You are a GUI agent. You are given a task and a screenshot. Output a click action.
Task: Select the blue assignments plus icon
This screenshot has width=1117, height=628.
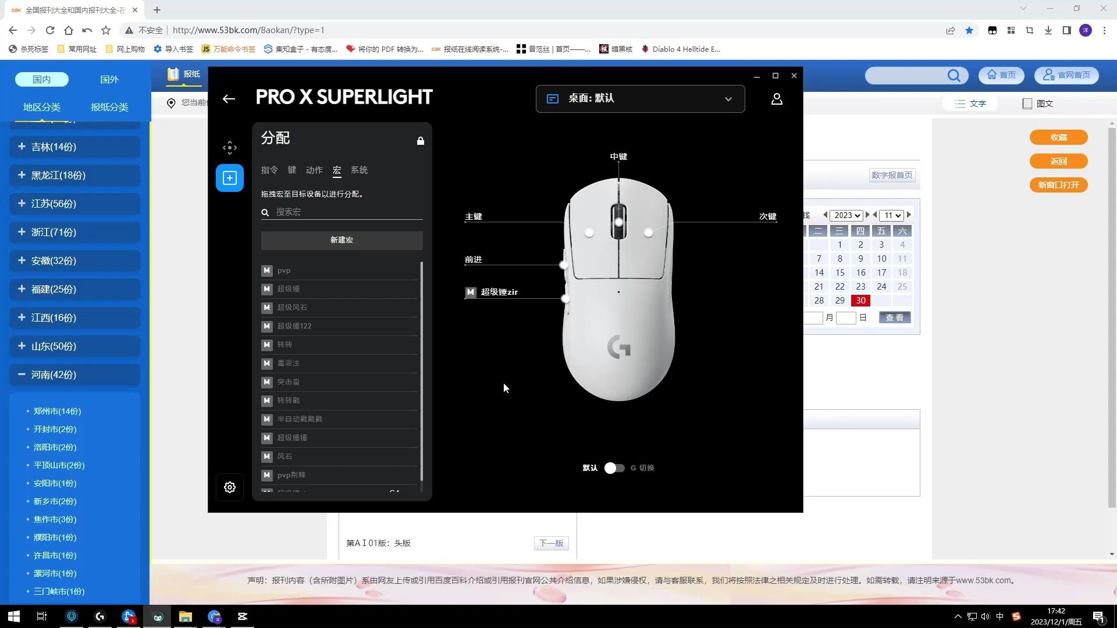point(230,178)
